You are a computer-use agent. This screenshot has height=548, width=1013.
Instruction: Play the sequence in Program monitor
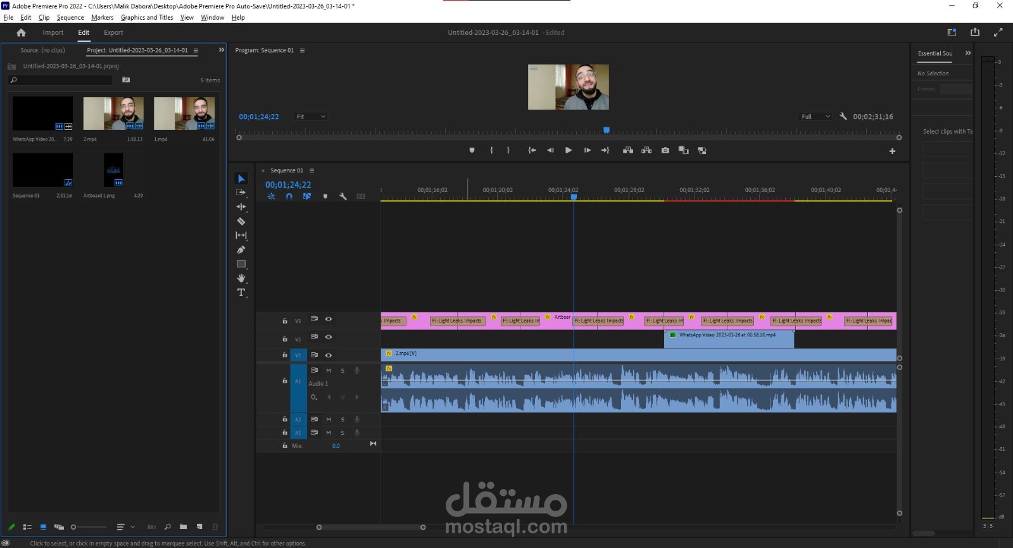point(569,150)
